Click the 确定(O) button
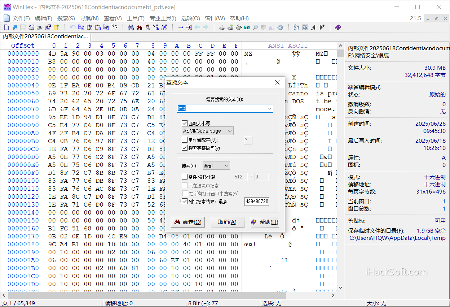Viewport: 450px width, 307px height. pos(187,222)
